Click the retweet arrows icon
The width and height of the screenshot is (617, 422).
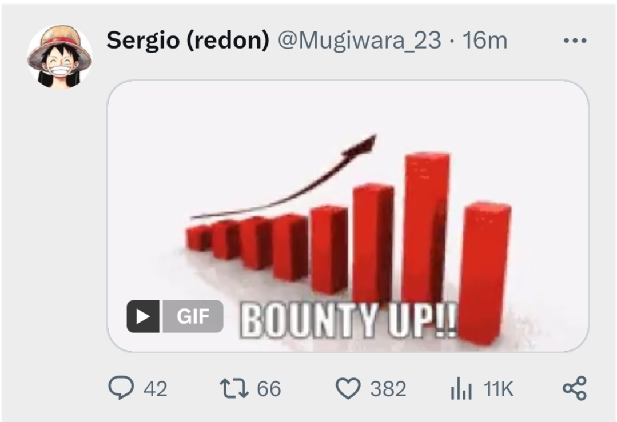pos(234,388)
